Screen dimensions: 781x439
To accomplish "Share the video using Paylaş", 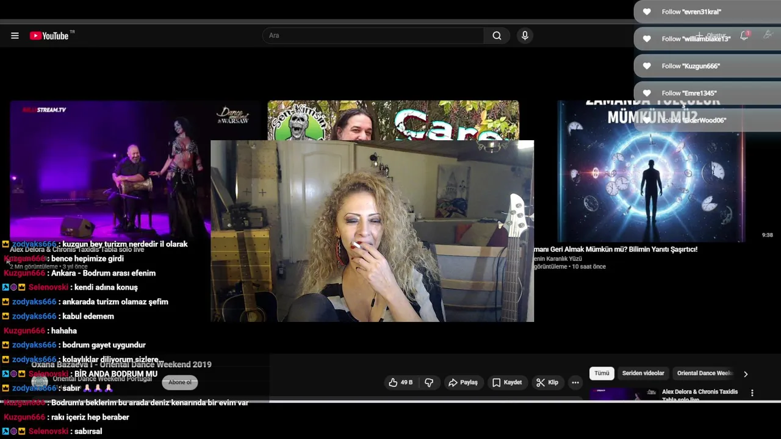I will [x=463, y=382].
